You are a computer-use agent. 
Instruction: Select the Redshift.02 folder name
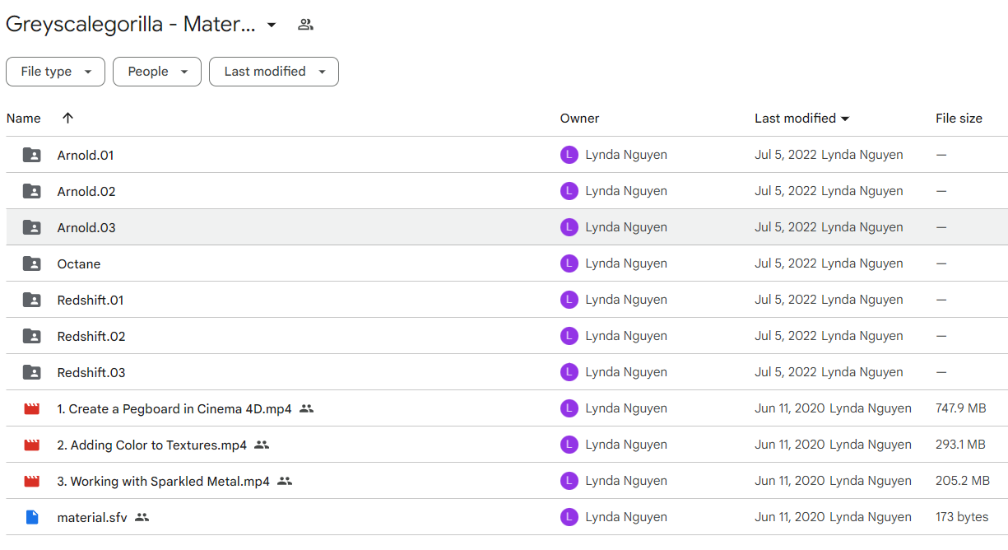[91, 337]
